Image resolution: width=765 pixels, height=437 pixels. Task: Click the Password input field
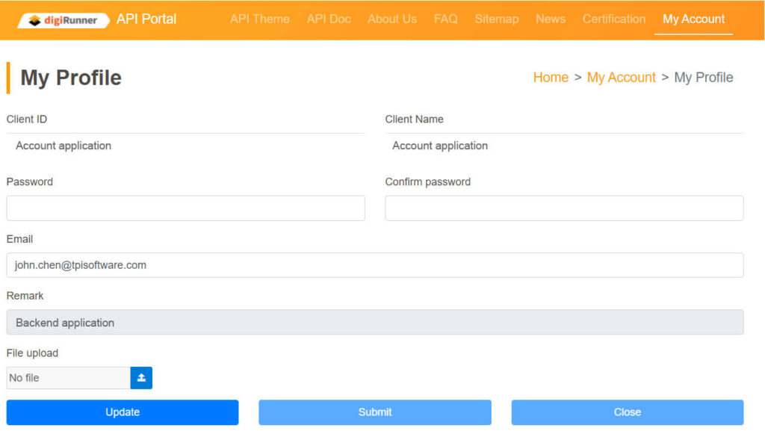185,208
